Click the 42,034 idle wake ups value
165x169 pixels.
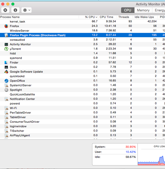(152, 21)
